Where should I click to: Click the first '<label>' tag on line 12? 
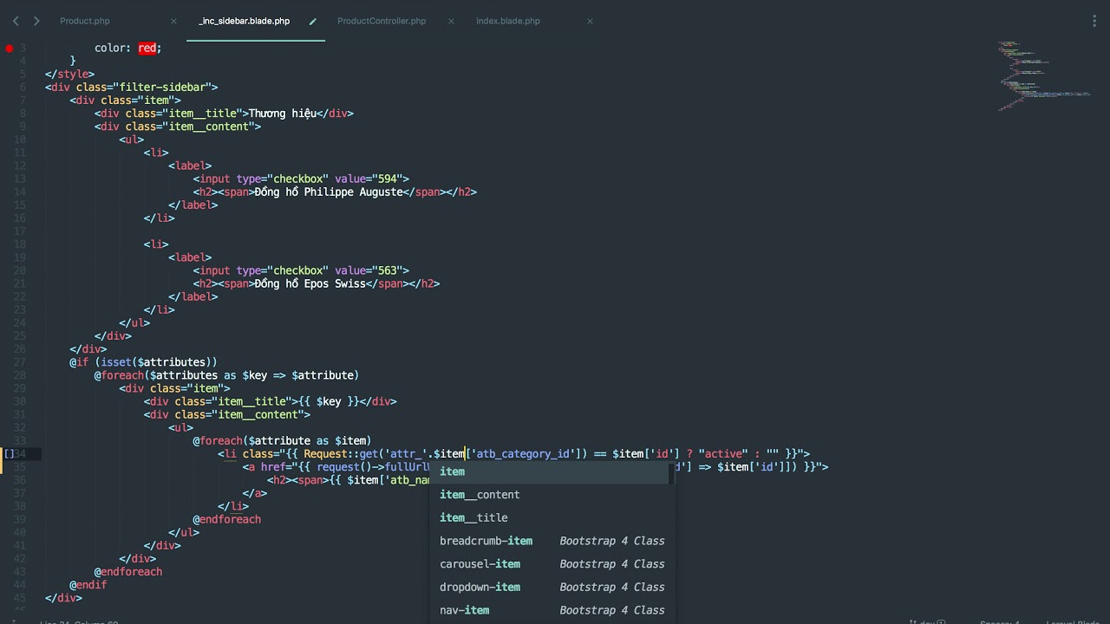(190, 166)
